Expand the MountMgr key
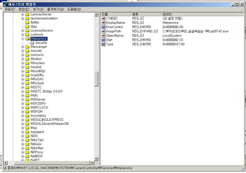Image resolution: width=246 pixels, height=173 pixels. click(x=23, y=71)
